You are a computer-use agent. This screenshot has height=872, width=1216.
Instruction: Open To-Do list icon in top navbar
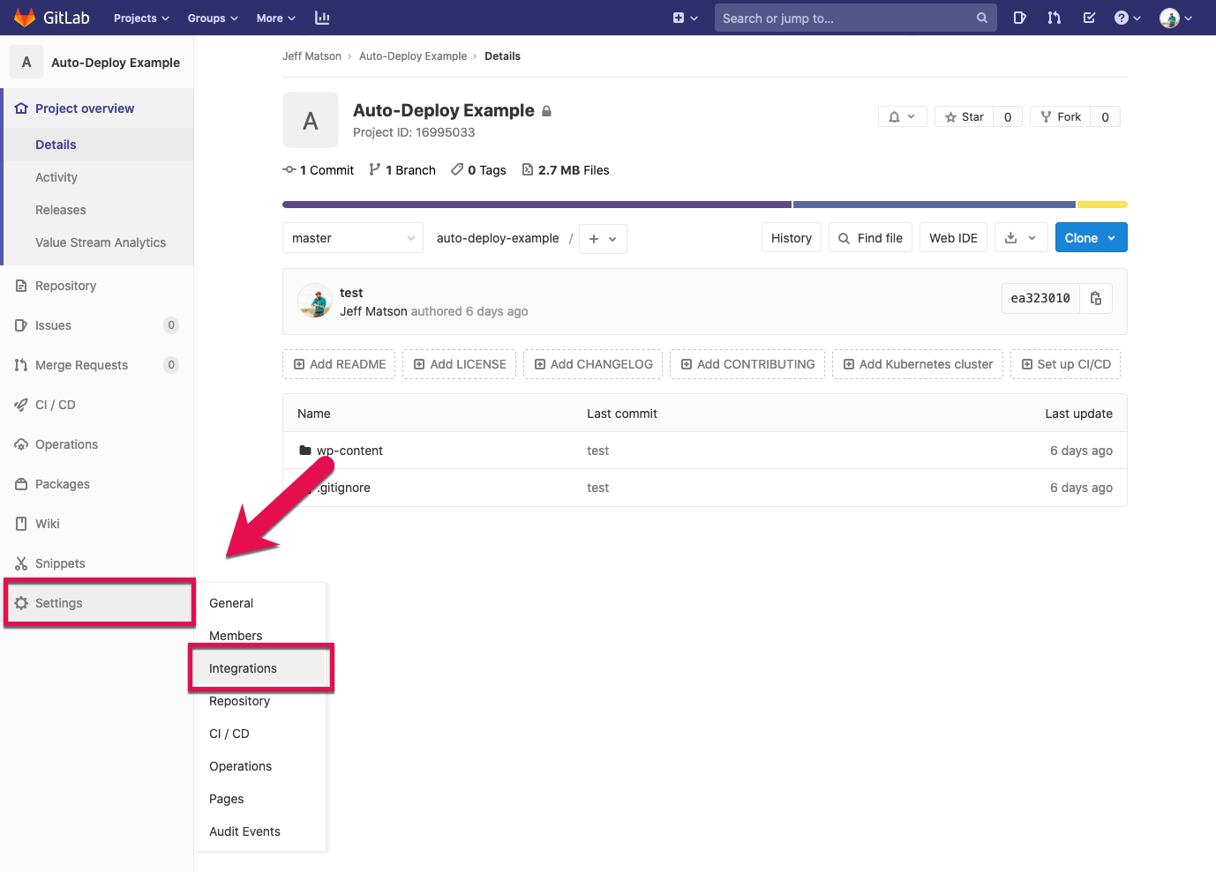1089,18
